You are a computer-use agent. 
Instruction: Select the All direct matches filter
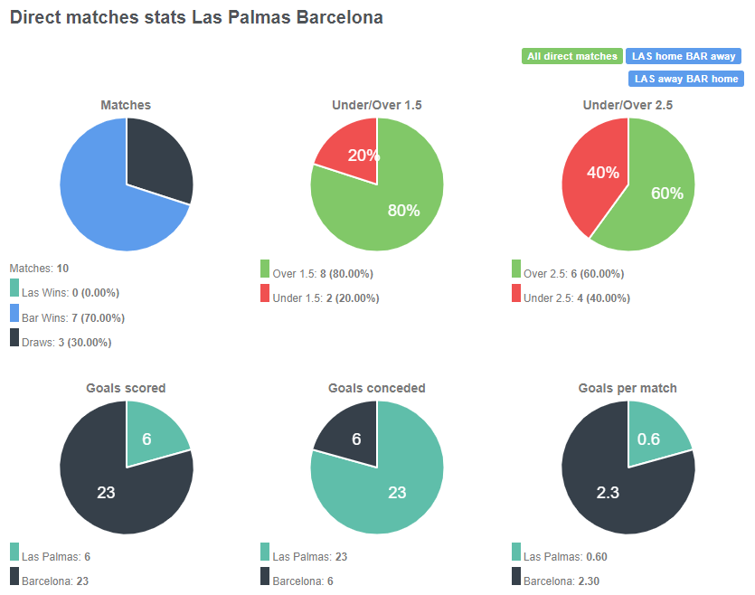[x=571, y=56]
